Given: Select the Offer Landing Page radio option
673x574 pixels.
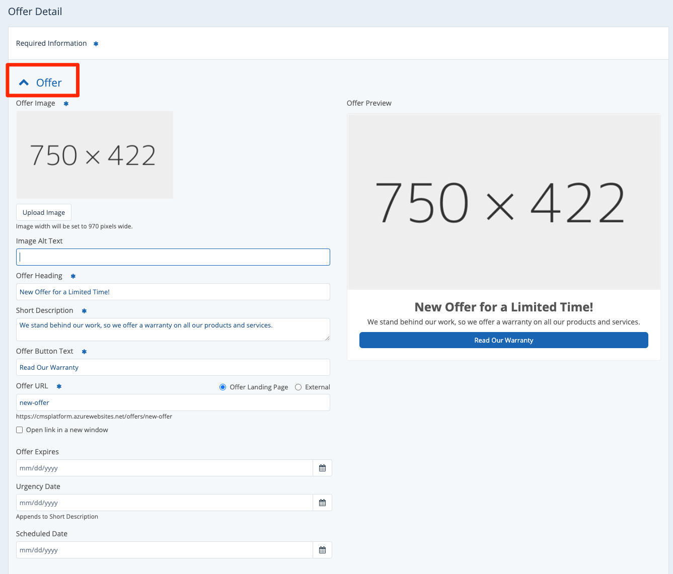Looking at the screenshot, I should coord(223,387).
